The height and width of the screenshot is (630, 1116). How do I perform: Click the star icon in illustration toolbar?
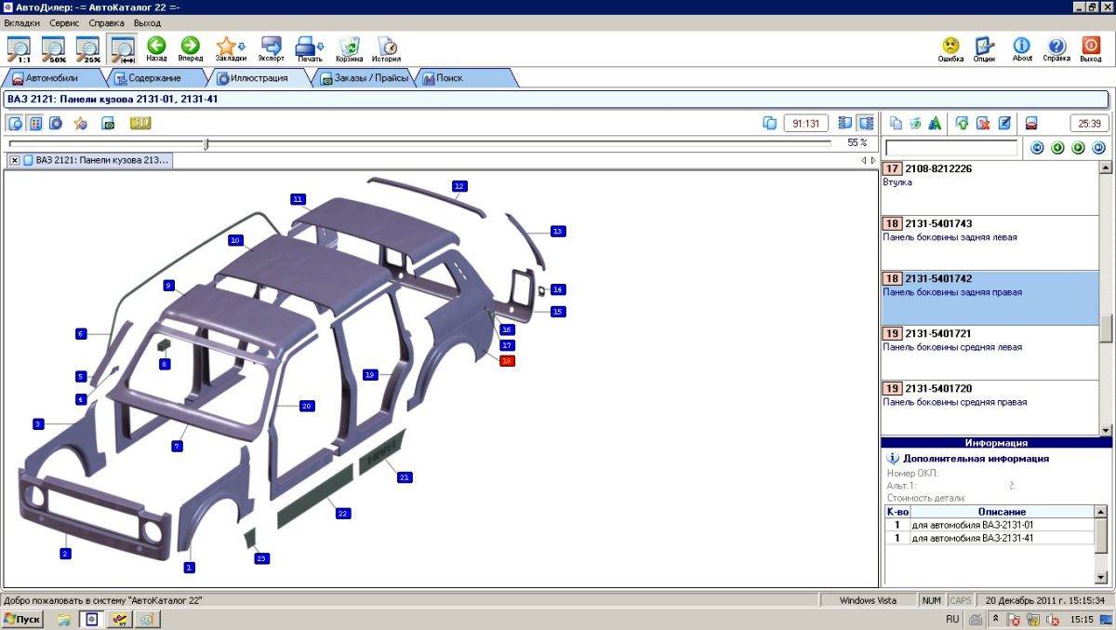pos(81,123)
